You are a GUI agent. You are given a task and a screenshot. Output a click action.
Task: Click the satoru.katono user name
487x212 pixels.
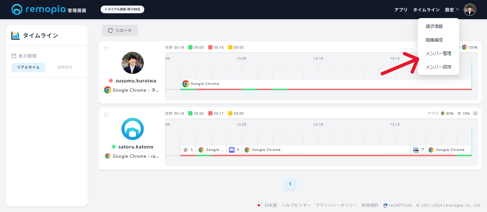[136, 147]
